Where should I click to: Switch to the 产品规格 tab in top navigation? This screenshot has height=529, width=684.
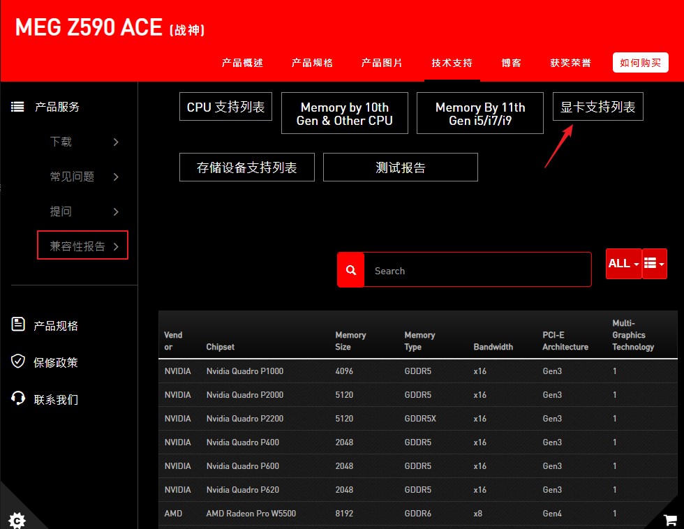coord(312,63)
